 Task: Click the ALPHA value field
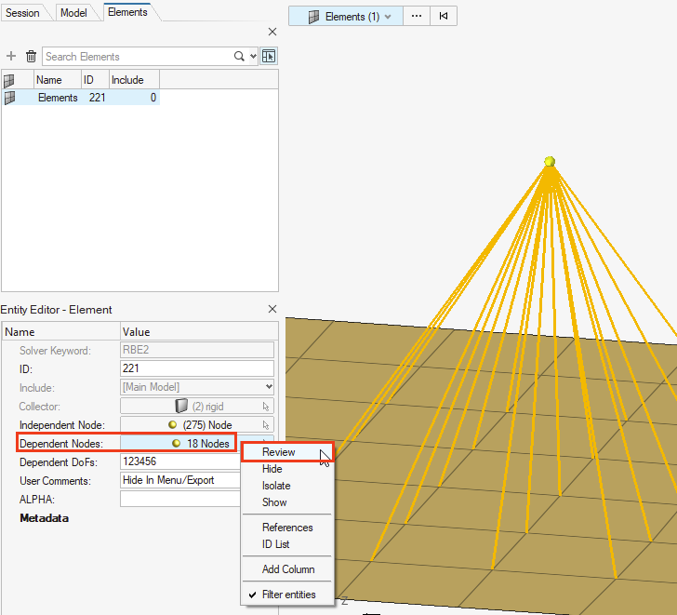point(180,499)
